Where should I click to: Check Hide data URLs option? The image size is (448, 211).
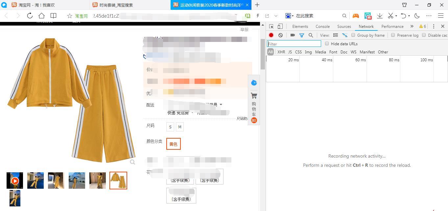pyautogui.click(x=327, y=44)
